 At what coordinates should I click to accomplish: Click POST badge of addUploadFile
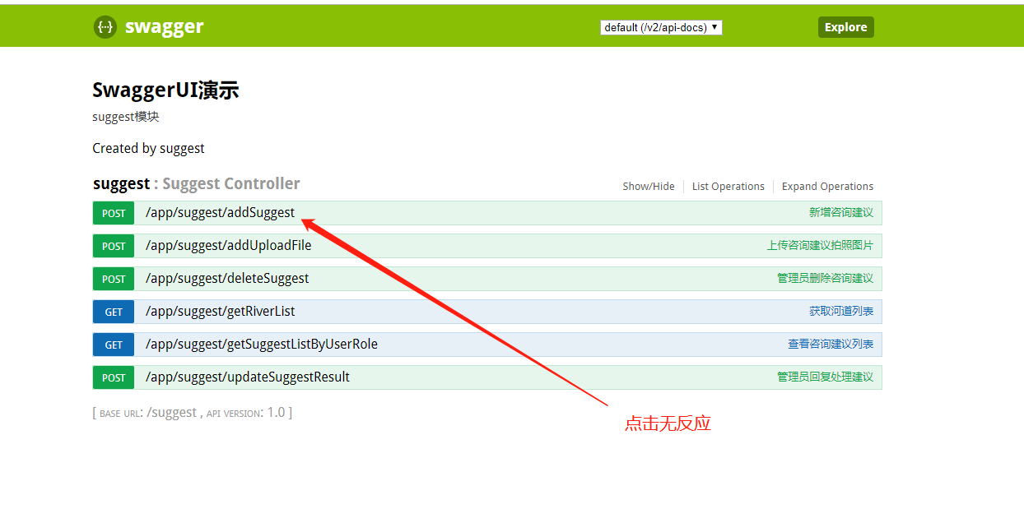coord(114,246)
